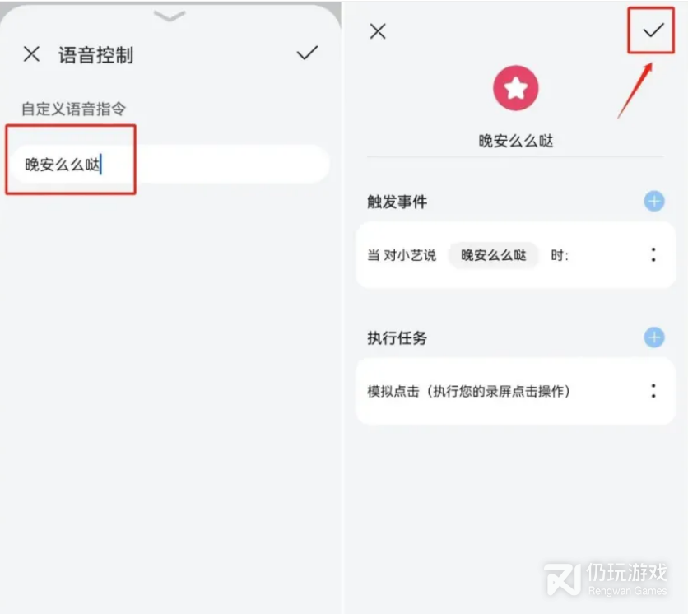This screenshot has height=614, width=688.
Task: Edit the scene name 晚安么么哒 title
Action: (515, 142)
